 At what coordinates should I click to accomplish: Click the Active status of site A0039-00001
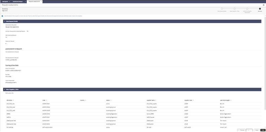point(108,104)
